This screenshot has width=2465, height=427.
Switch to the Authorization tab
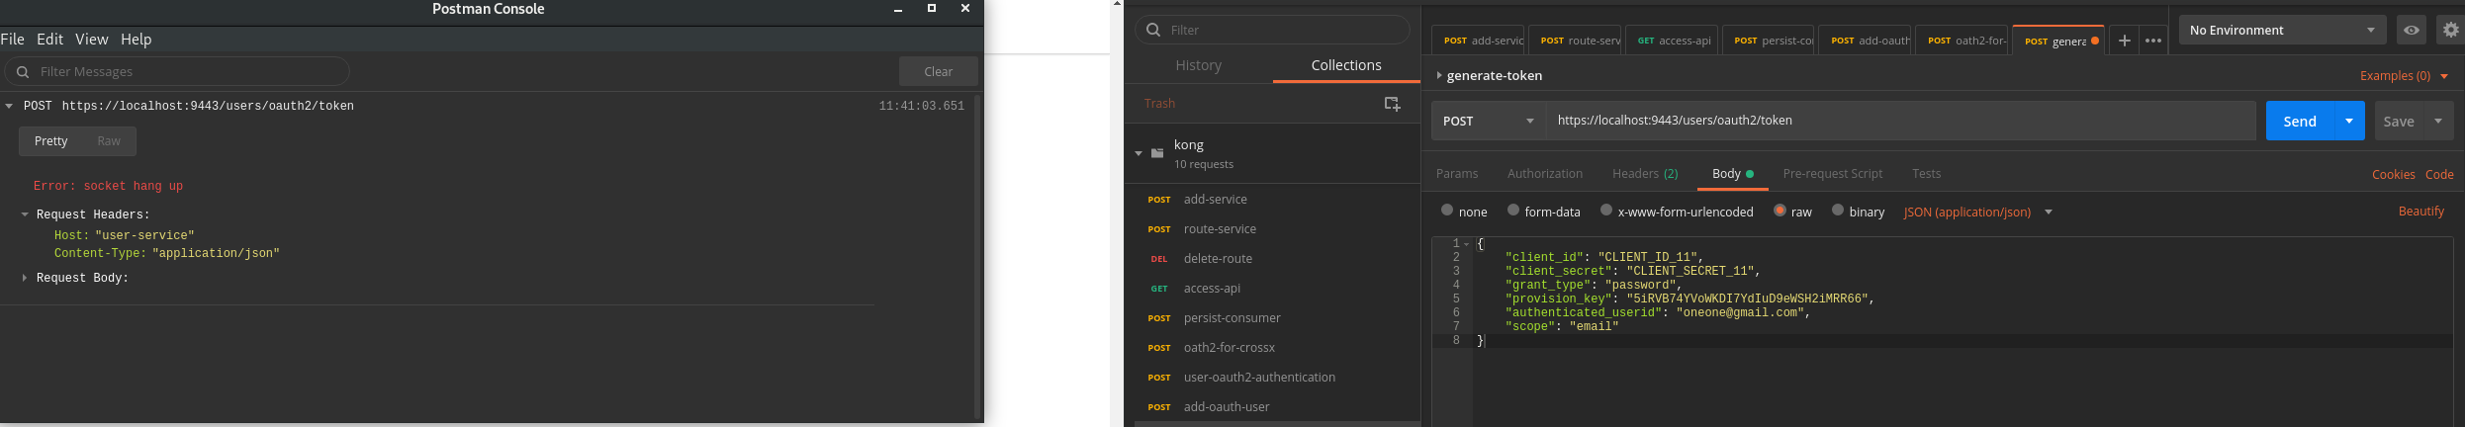pyautogui.click(x=1544, y=174)
